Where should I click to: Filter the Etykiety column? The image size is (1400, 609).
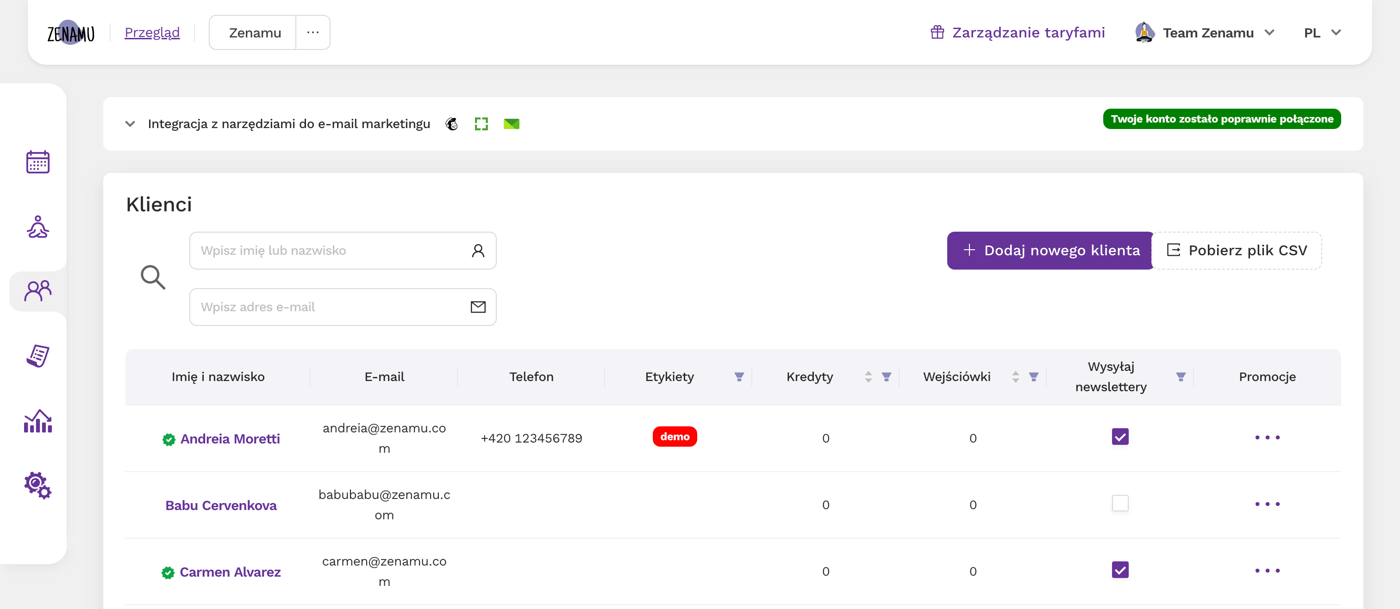coord(739,377)
